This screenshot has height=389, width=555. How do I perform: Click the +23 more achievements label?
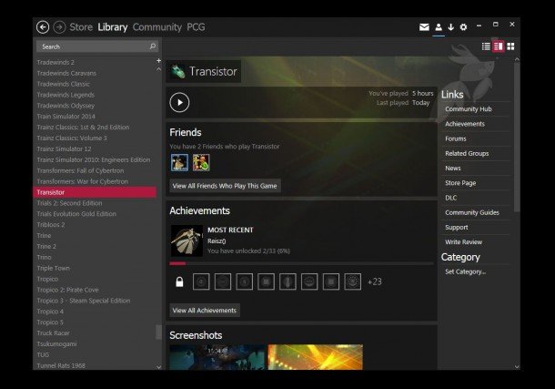(375, 282)
